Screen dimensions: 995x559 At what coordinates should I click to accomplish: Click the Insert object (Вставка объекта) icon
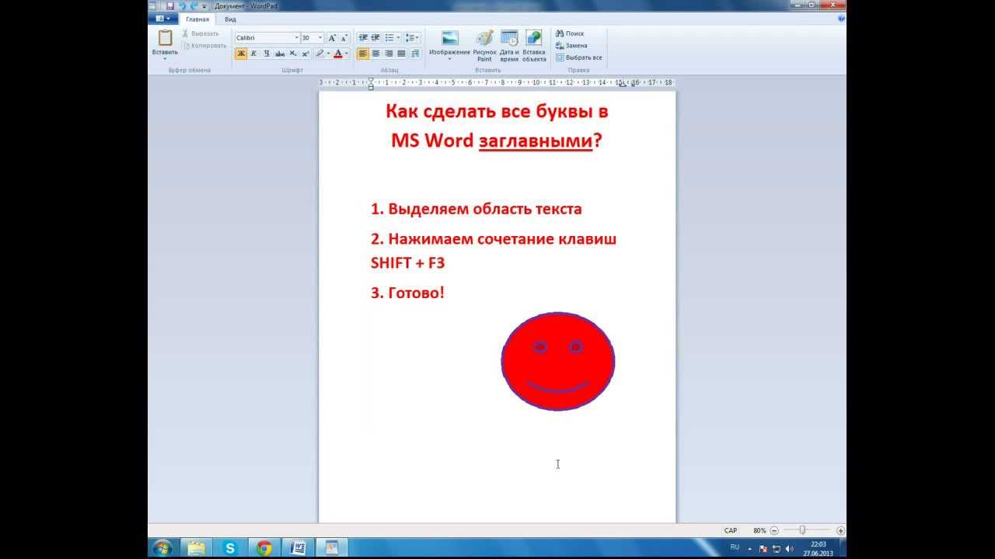(534, 38)
